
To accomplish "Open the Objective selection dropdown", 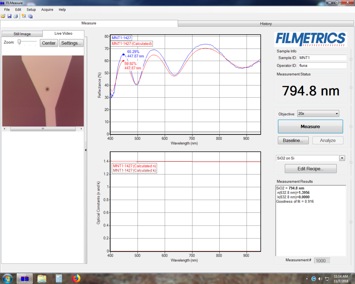I will (x=337, y=113).
